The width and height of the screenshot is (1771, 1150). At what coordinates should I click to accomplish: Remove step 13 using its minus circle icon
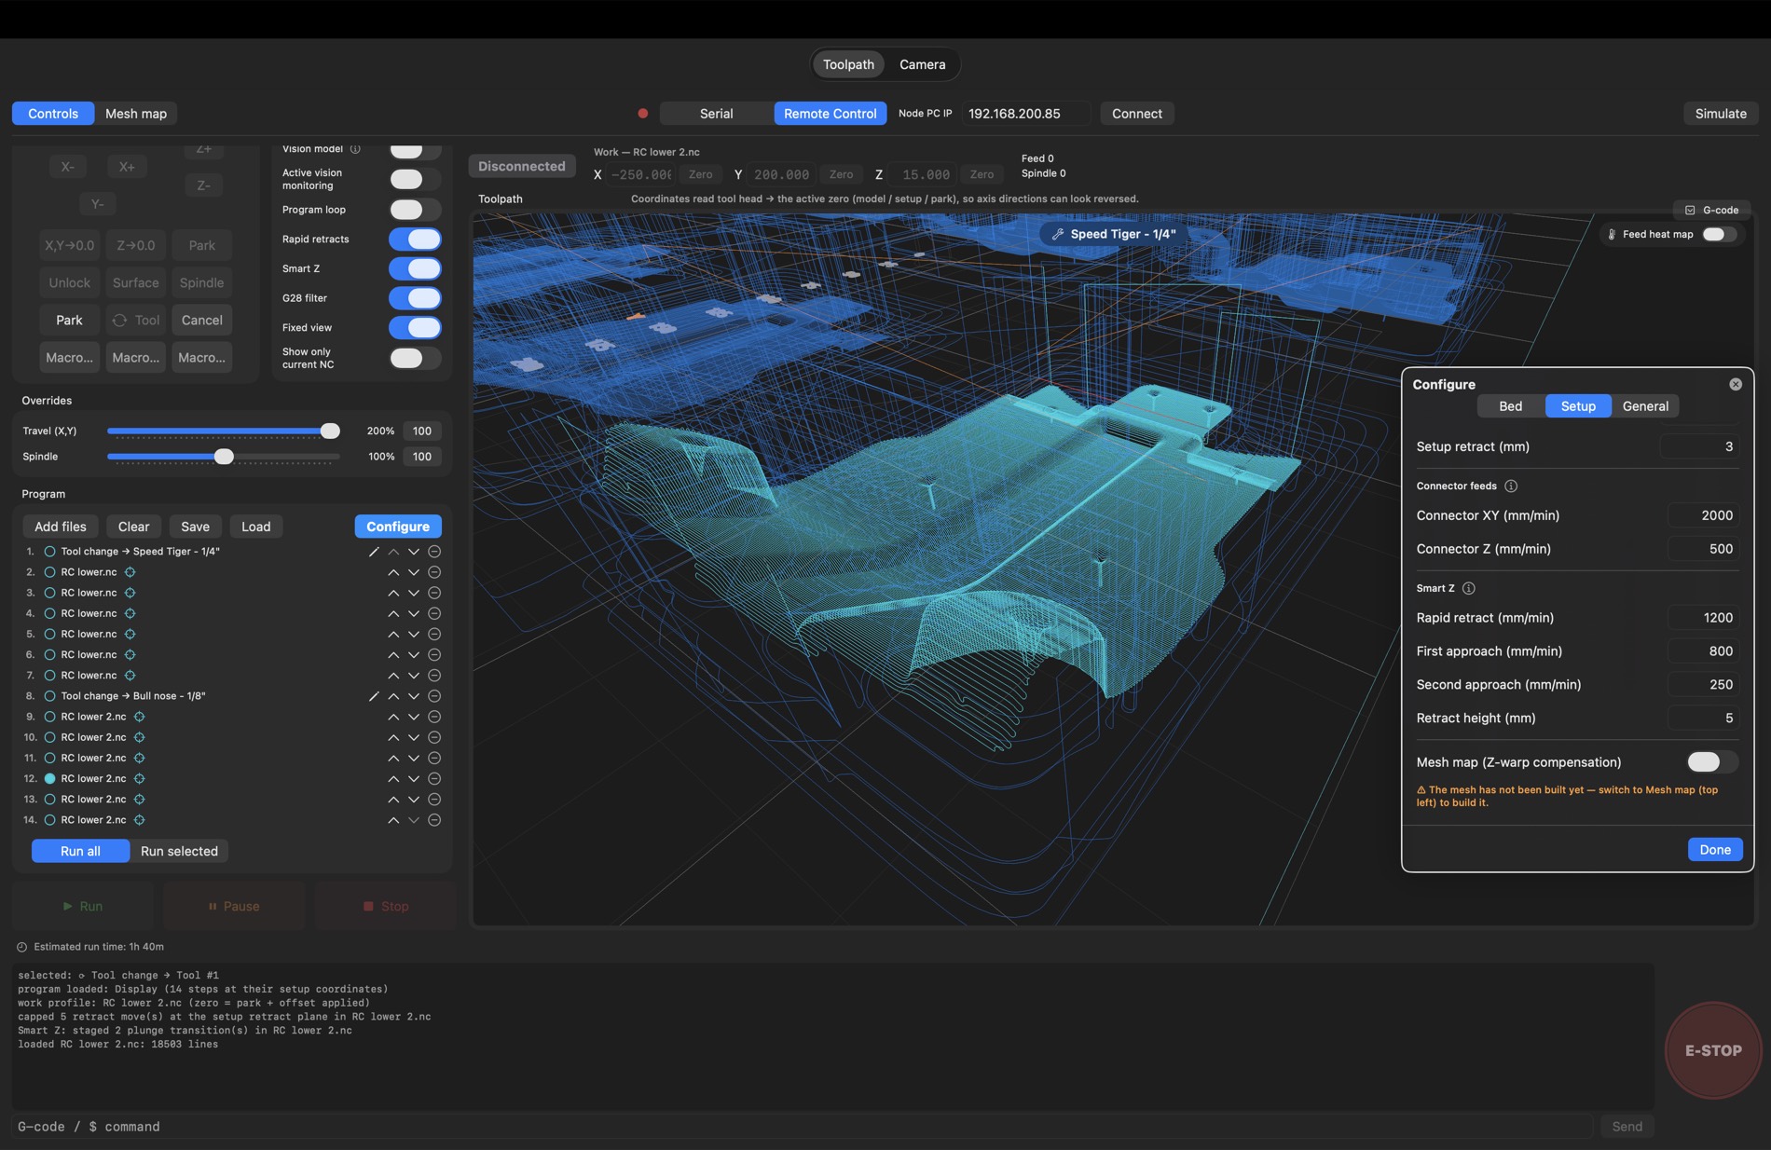(x=434, y=800)
